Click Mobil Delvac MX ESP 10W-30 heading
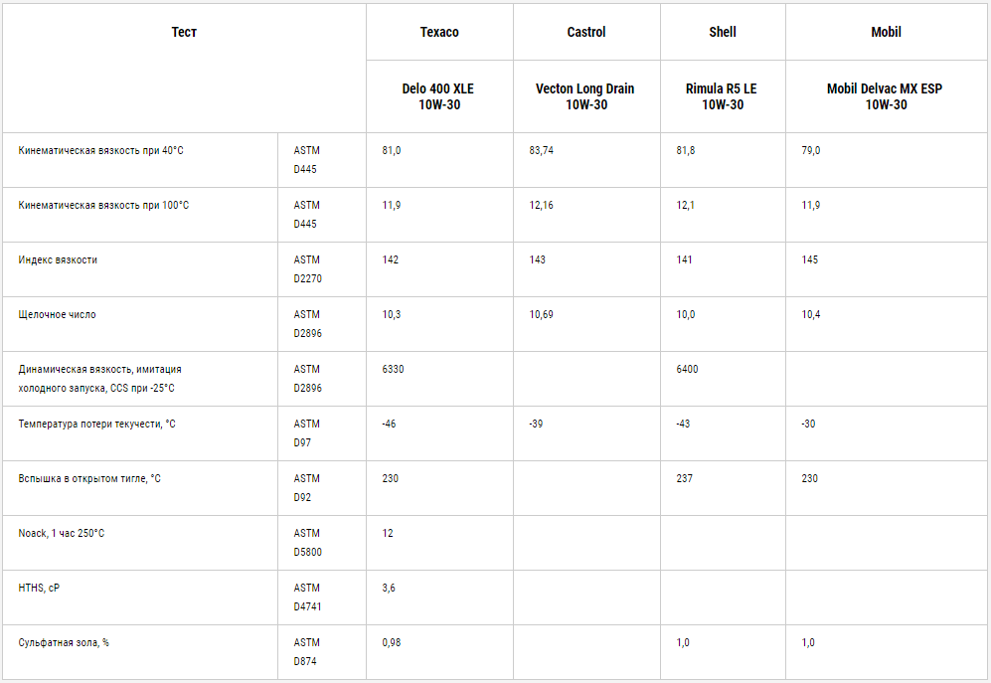 pos(886,96)
